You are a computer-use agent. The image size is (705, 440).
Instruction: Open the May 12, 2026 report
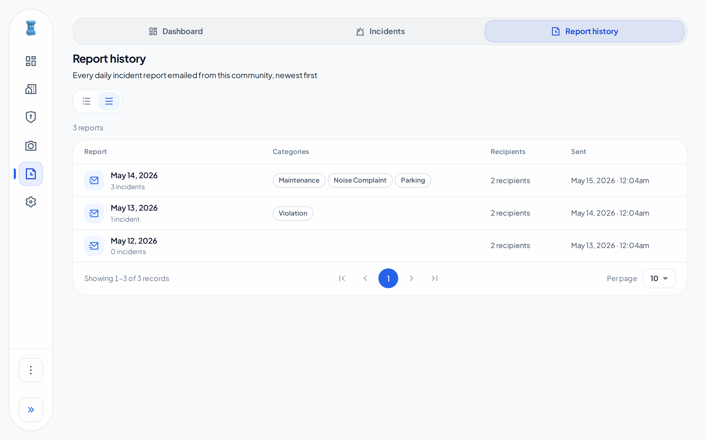point(380,246)
